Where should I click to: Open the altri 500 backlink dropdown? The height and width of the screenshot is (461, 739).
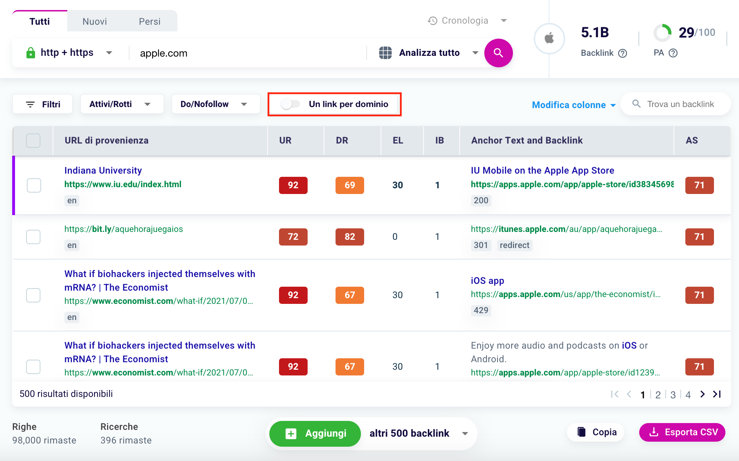click(419, 433)
